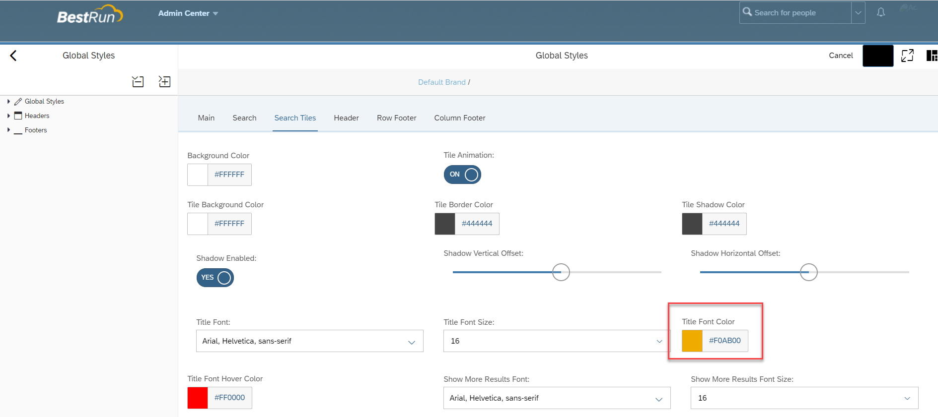Select Global Styles in the tree

(x=44, y=101)
